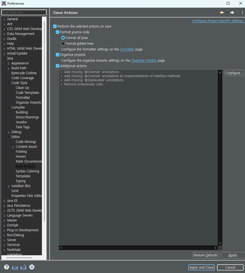Click the forward navigation arrow icon
Image resolution: width=245 pixels, height=273 pixels.
pos(232,12)
